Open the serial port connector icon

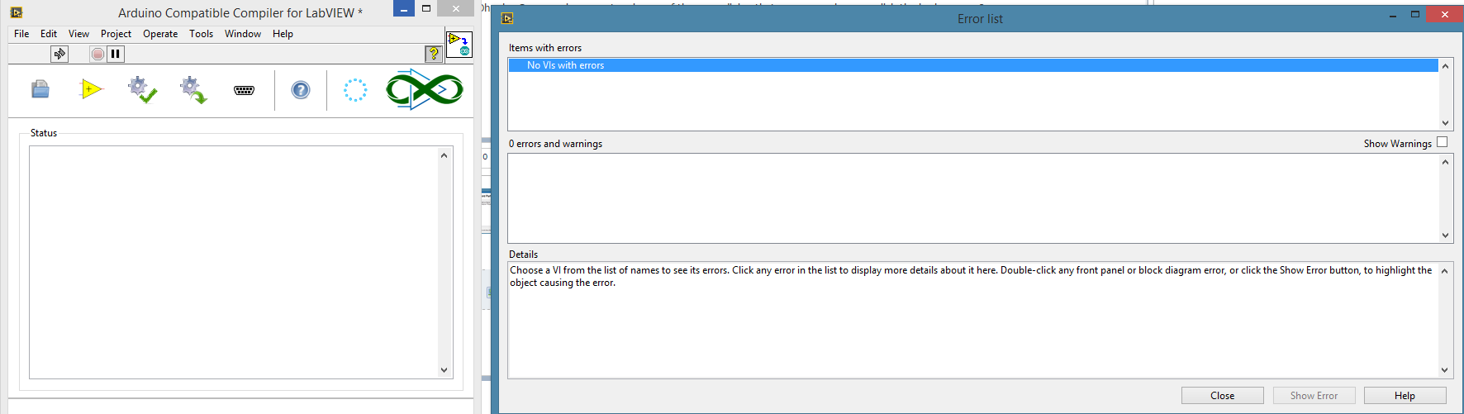click(244, 90)
